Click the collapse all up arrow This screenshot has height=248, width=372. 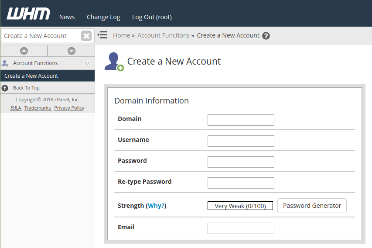coord(24,51)
